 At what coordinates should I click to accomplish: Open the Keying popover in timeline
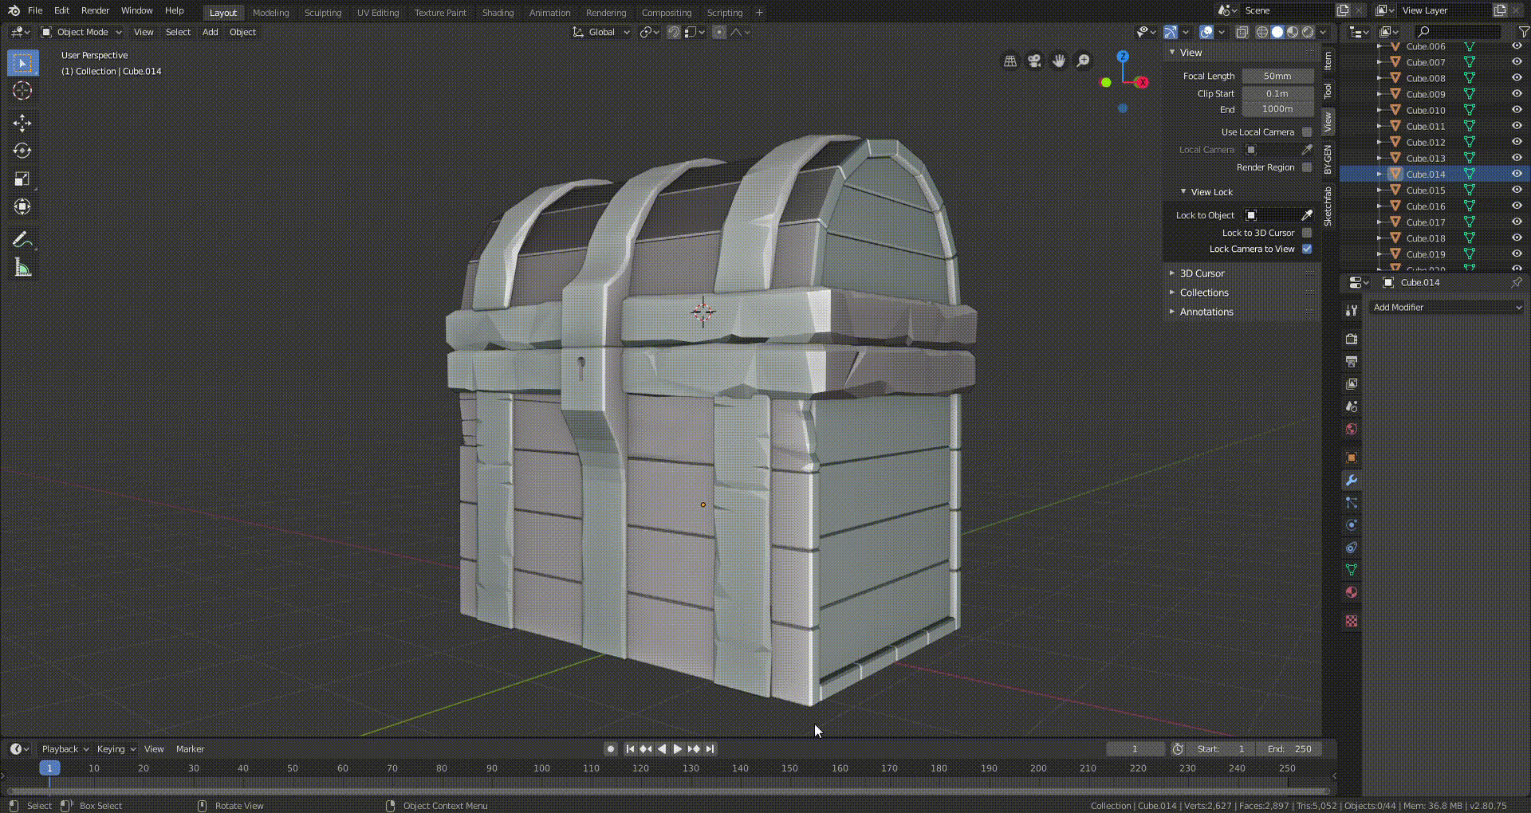pos(116,749)
